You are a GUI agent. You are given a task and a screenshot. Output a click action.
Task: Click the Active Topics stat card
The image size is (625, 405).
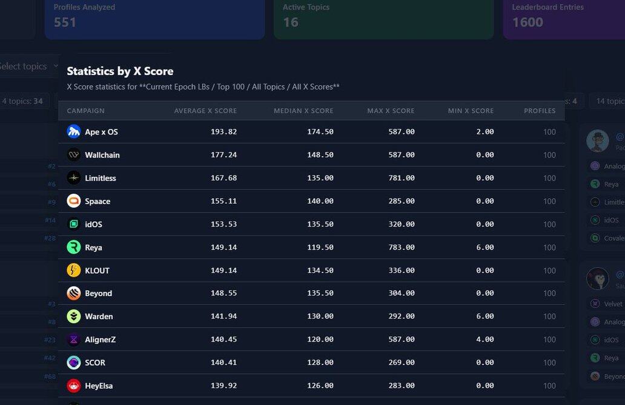383,17
